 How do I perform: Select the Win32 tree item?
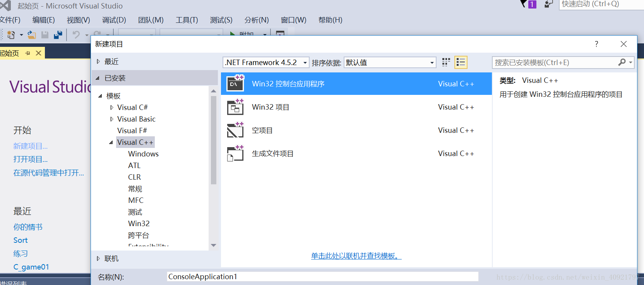pyautogui.click(x=139, y=223)
